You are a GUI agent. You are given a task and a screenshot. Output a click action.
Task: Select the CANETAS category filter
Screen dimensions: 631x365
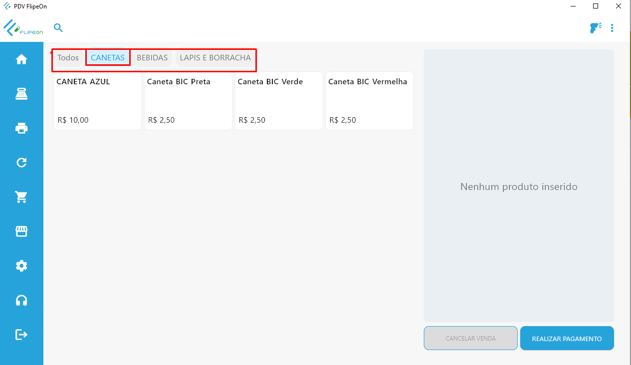coord(108,58)
